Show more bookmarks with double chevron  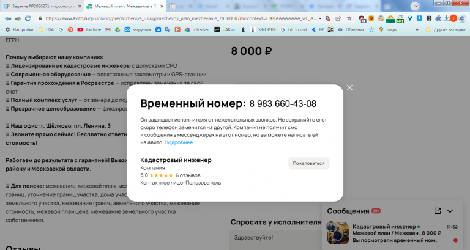tap(417, 29)
